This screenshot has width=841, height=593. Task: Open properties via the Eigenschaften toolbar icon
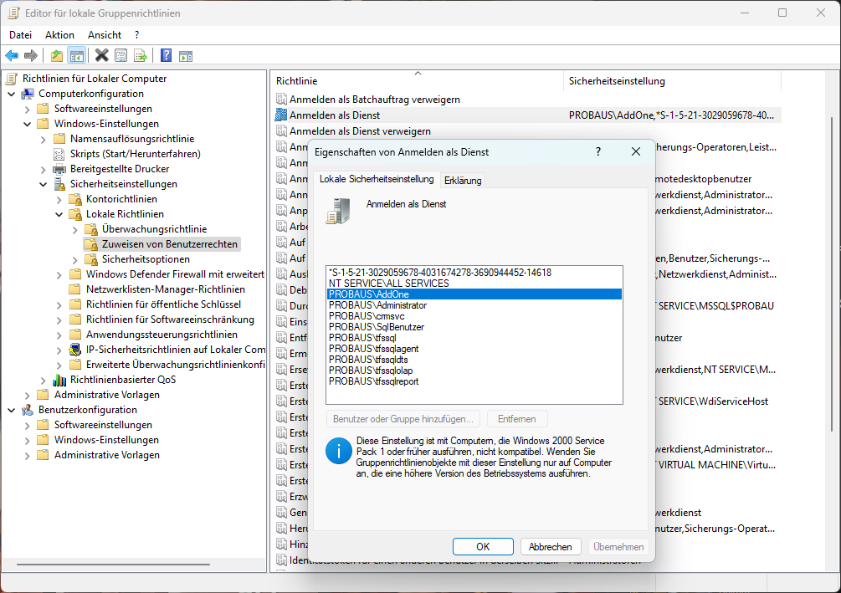pos(119,56)
